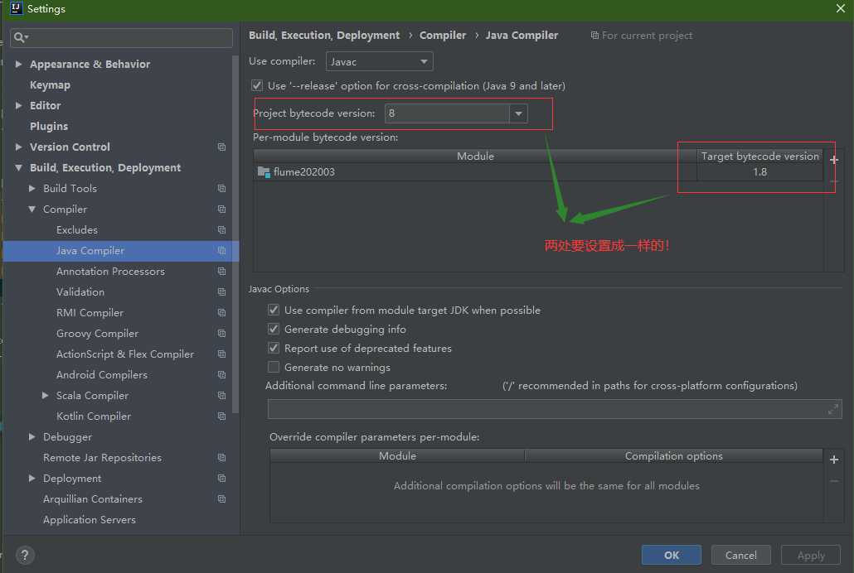This screenshot has height=573, width=854.
Task: Click the Target bytecode version column header
Action: (x=759, y=156)
